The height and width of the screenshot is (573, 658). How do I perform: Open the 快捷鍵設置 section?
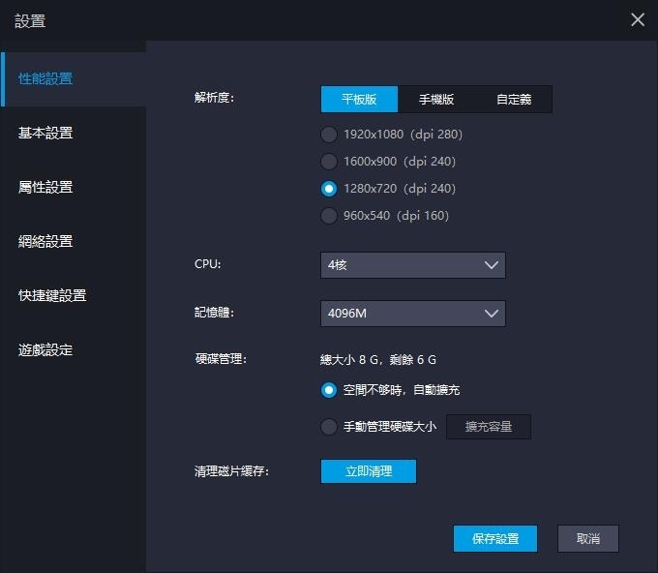coord(74,295)
